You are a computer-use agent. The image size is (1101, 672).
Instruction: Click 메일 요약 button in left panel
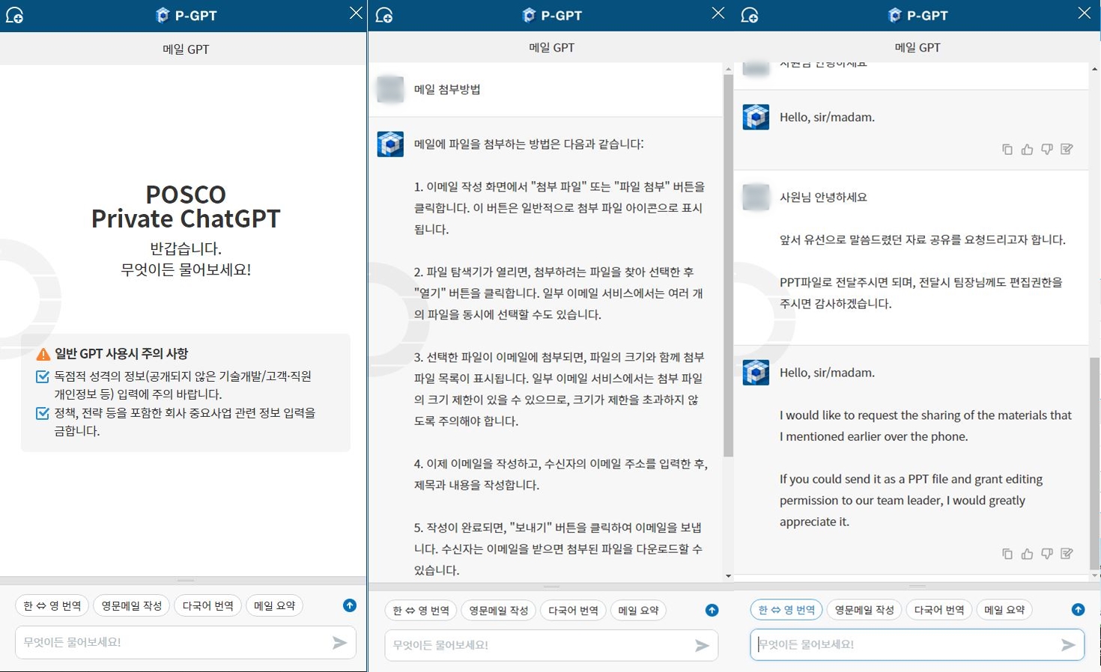tap(275, 605)
